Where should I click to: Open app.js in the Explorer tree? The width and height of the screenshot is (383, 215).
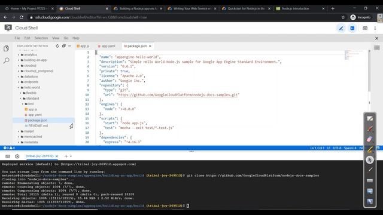point(31,109)
